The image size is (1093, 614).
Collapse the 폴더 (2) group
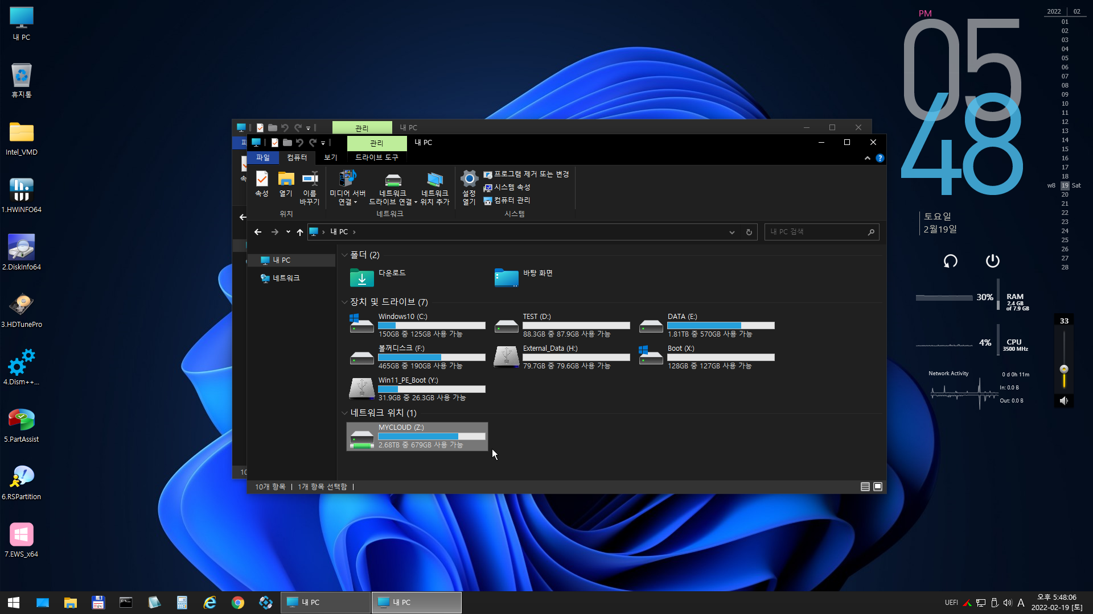(344, 255)
